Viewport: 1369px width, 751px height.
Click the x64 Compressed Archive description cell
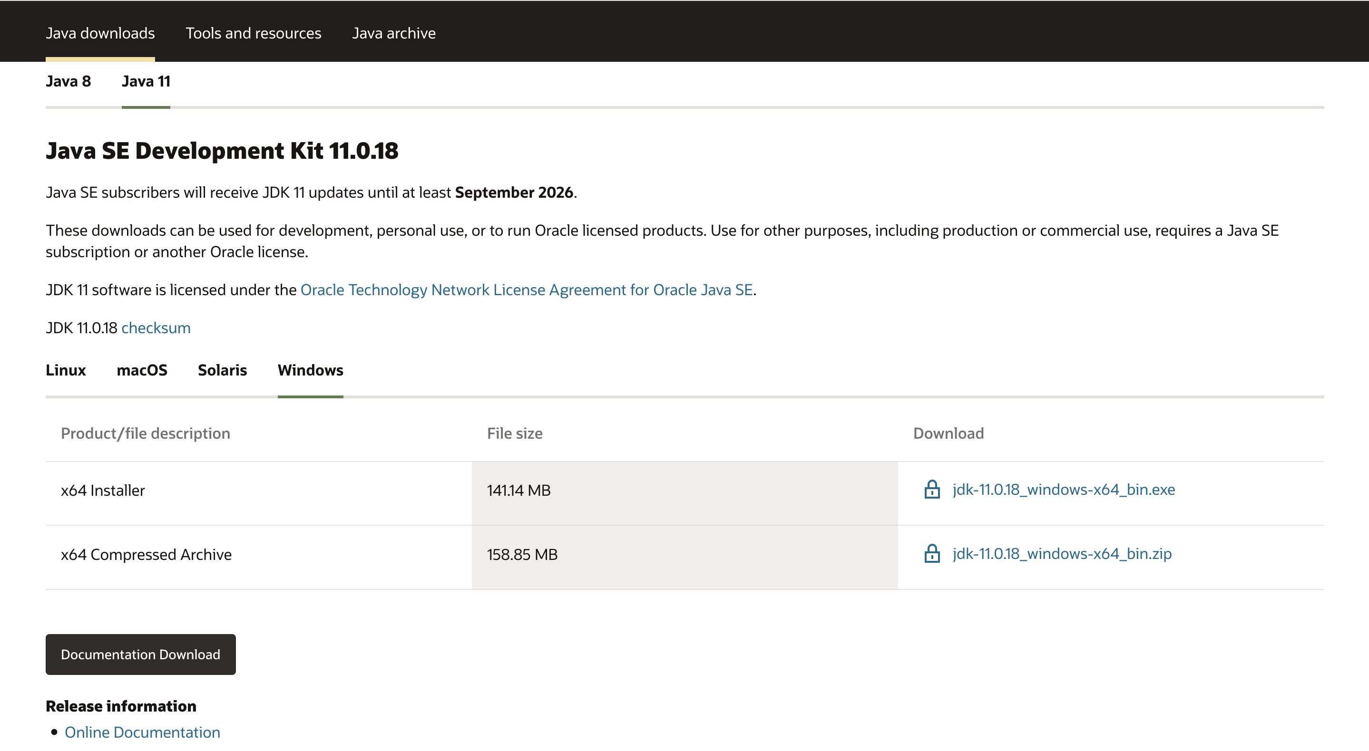pos(258,558)
